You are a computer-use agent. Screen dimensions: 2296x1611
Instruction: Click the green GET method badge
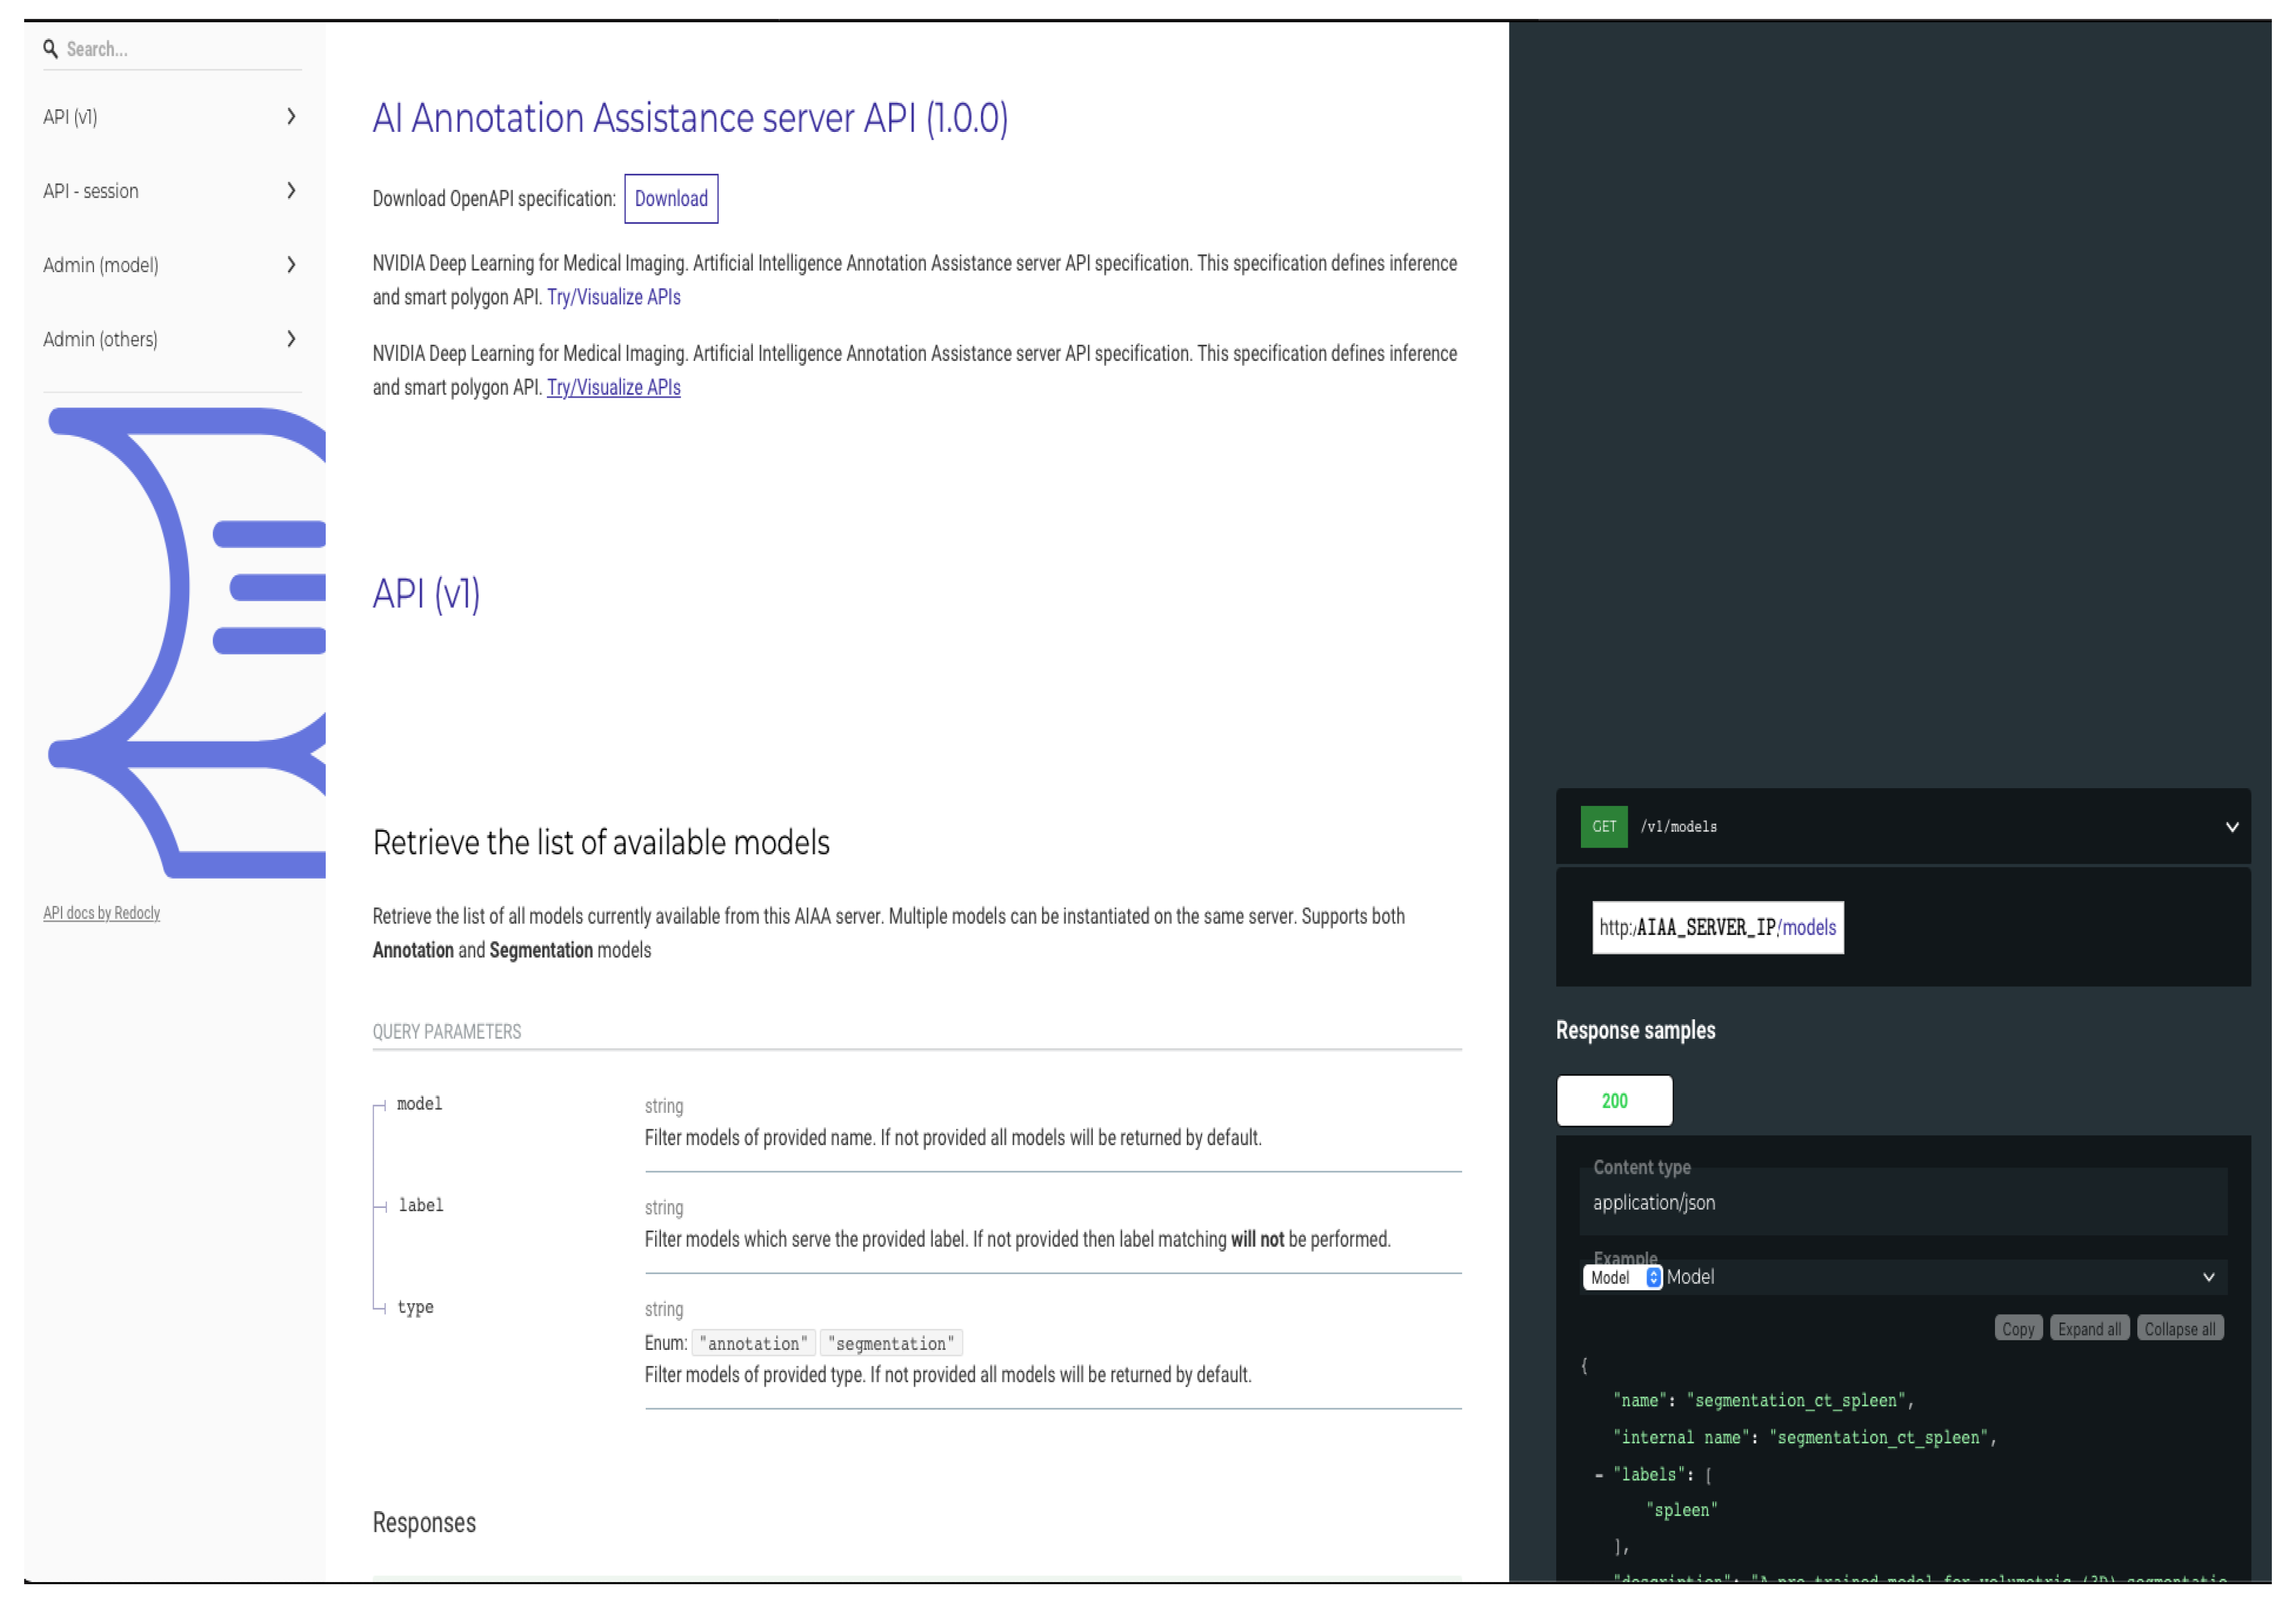[x=1603, y=827]
